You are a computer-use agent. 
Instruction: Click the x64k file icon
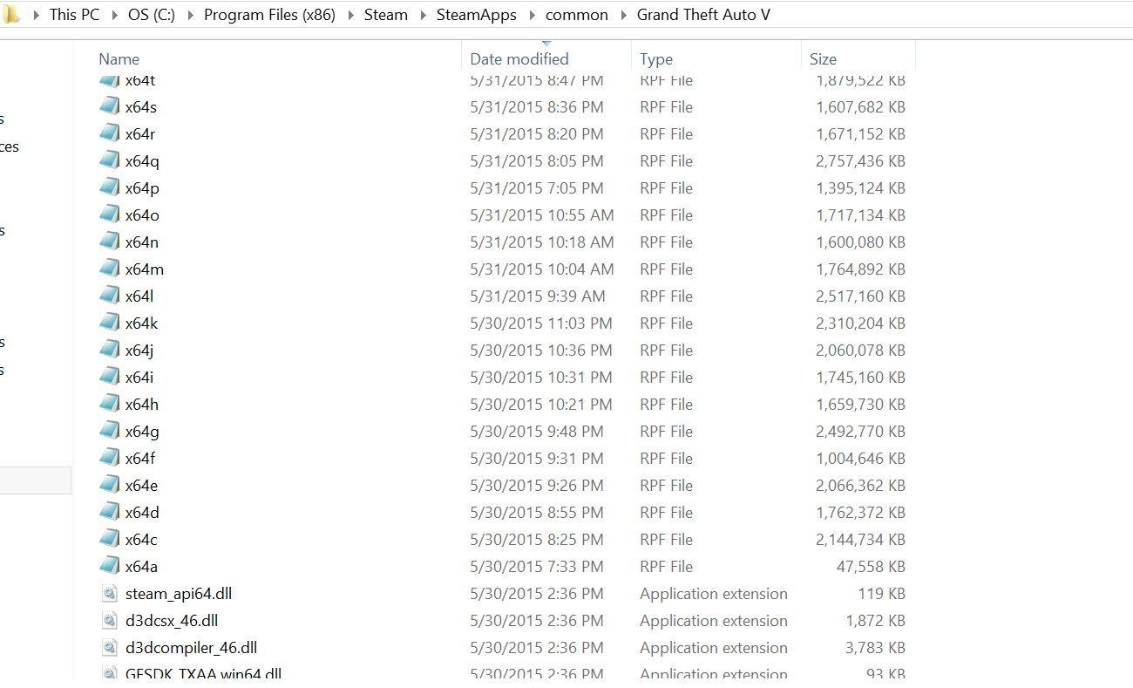109,323
